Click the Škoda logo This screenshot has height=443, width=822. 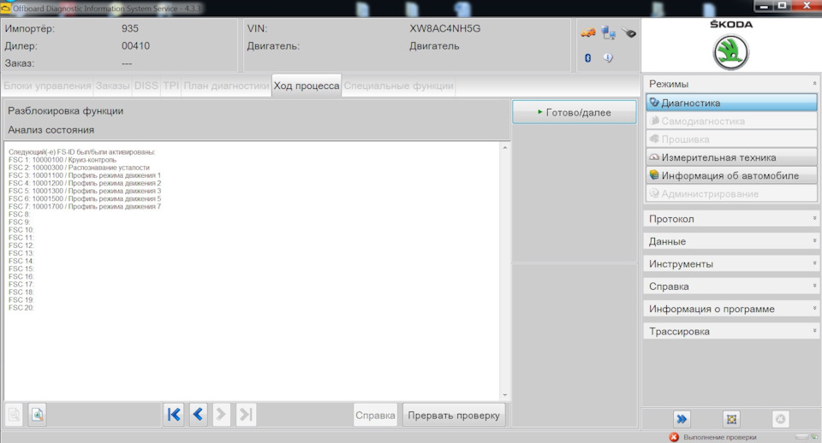[730, 51]
